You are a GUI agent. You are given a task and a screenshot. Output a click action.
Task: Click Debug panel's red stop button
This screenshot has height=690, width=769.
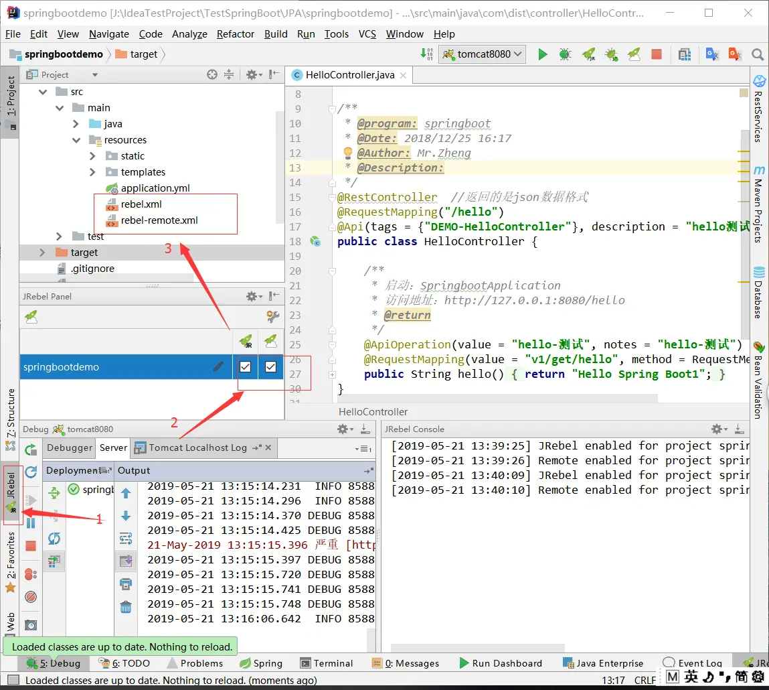click(31, 546)
